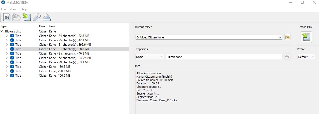The image size is (319, 114).
Task: Click the revert property value arrow icon
Action: tap(287, 57)
